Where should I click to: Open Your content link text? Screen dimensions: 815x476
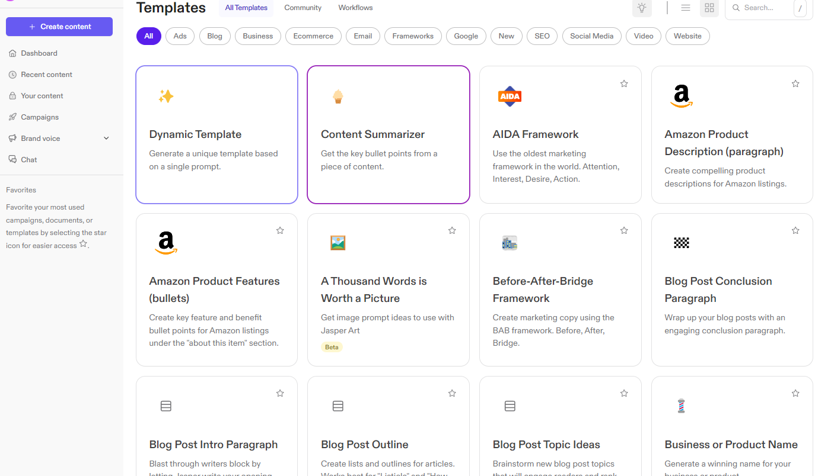pos(42,96)
